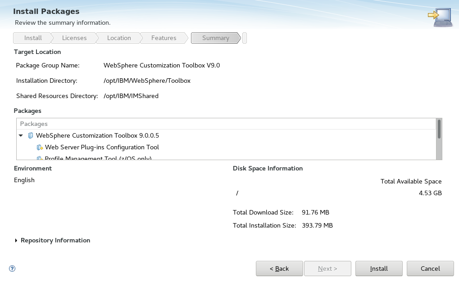Click the Disk Space Information heading
This screenshot has height=282, width=459.
tap(268, 169)
